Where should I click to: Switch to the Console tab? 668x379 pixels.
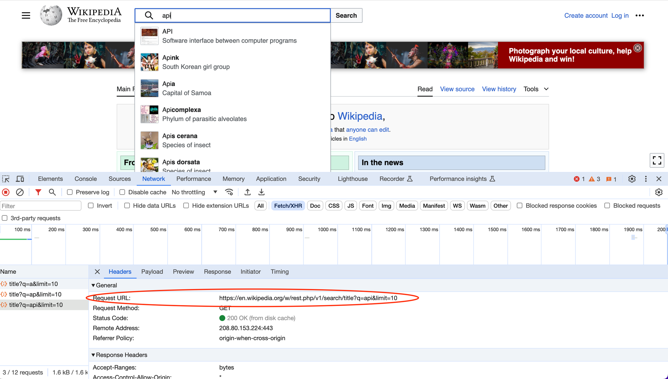tap(86, 179)
